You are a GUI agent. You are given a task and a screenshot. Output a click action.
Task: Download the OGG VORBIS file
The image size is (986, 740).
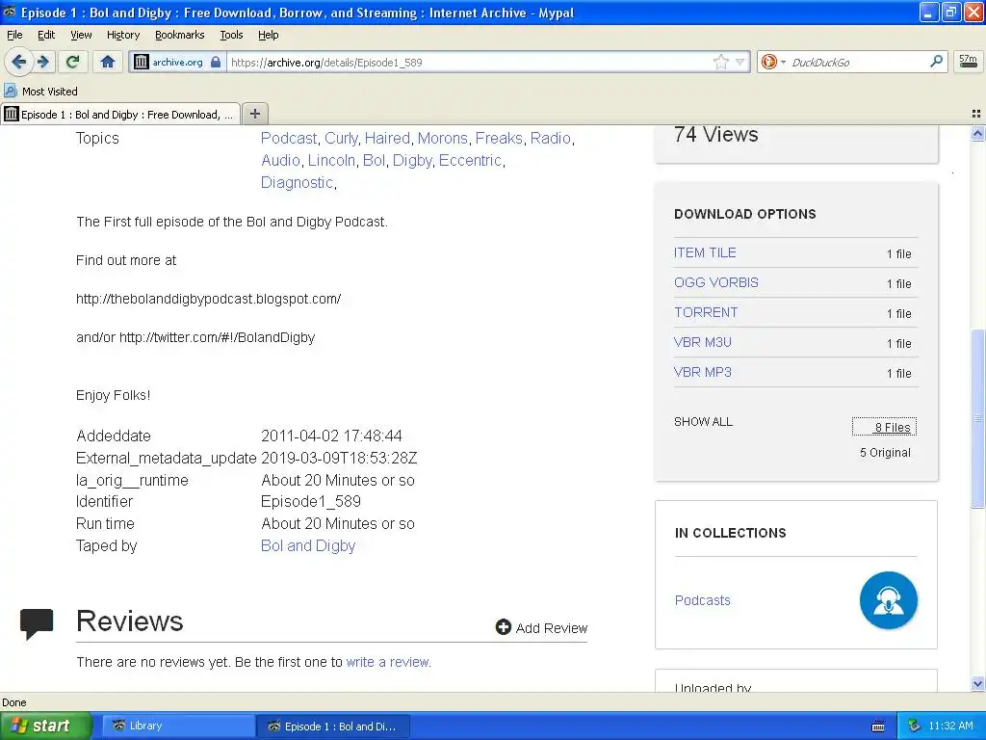[715, 282]
